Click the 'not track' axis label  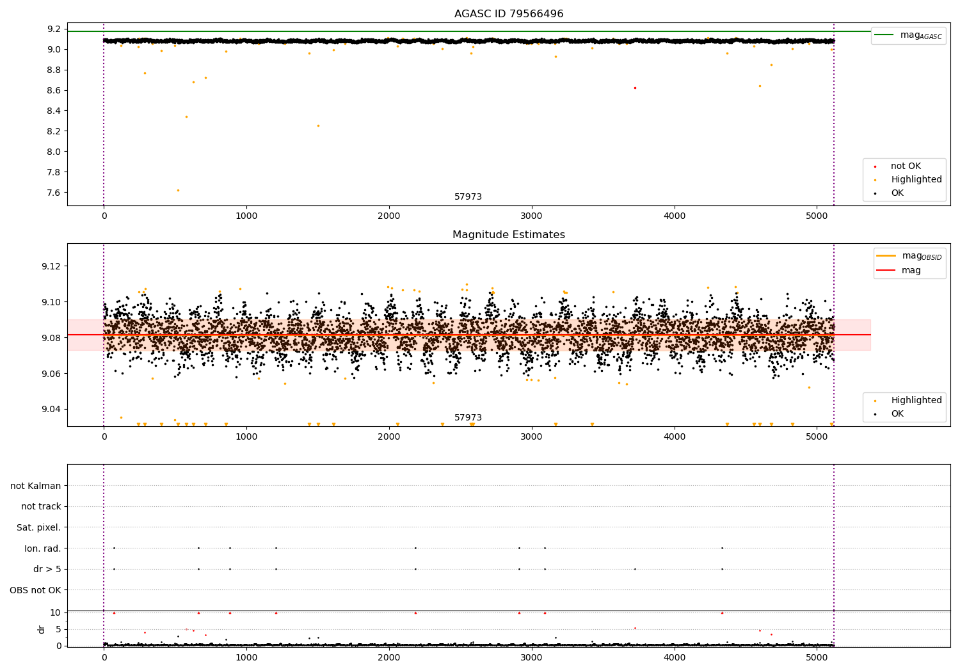tap(41, 507)
